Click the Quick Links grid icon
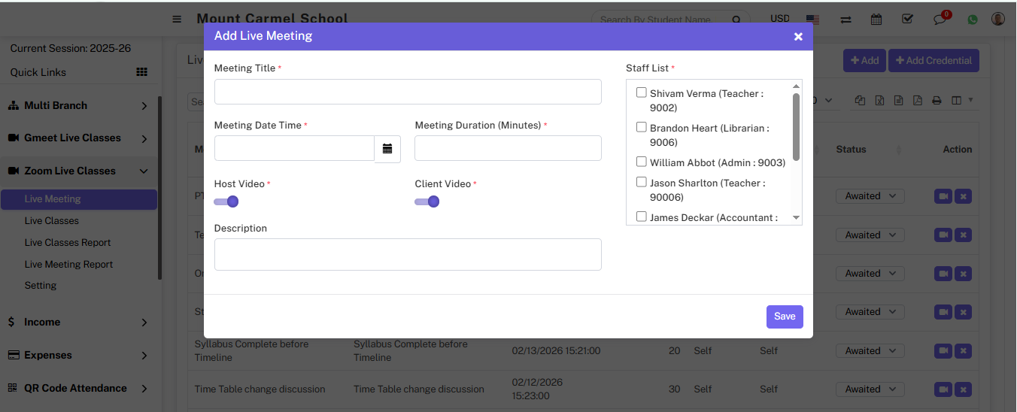1017x412 pixels. [x=141, y=72]
